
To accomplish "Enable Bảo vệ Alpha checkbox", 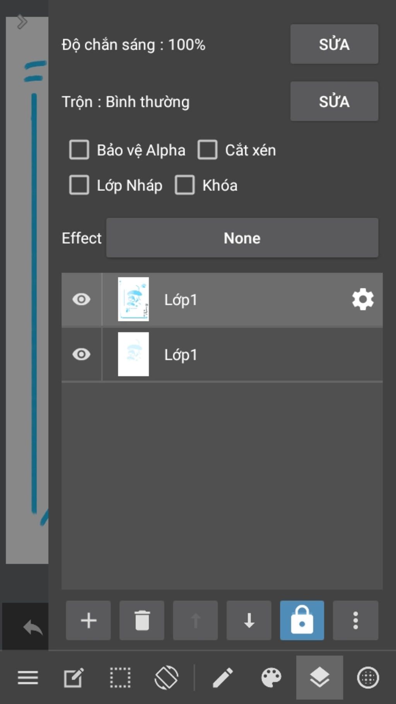I will click(79, 150).
